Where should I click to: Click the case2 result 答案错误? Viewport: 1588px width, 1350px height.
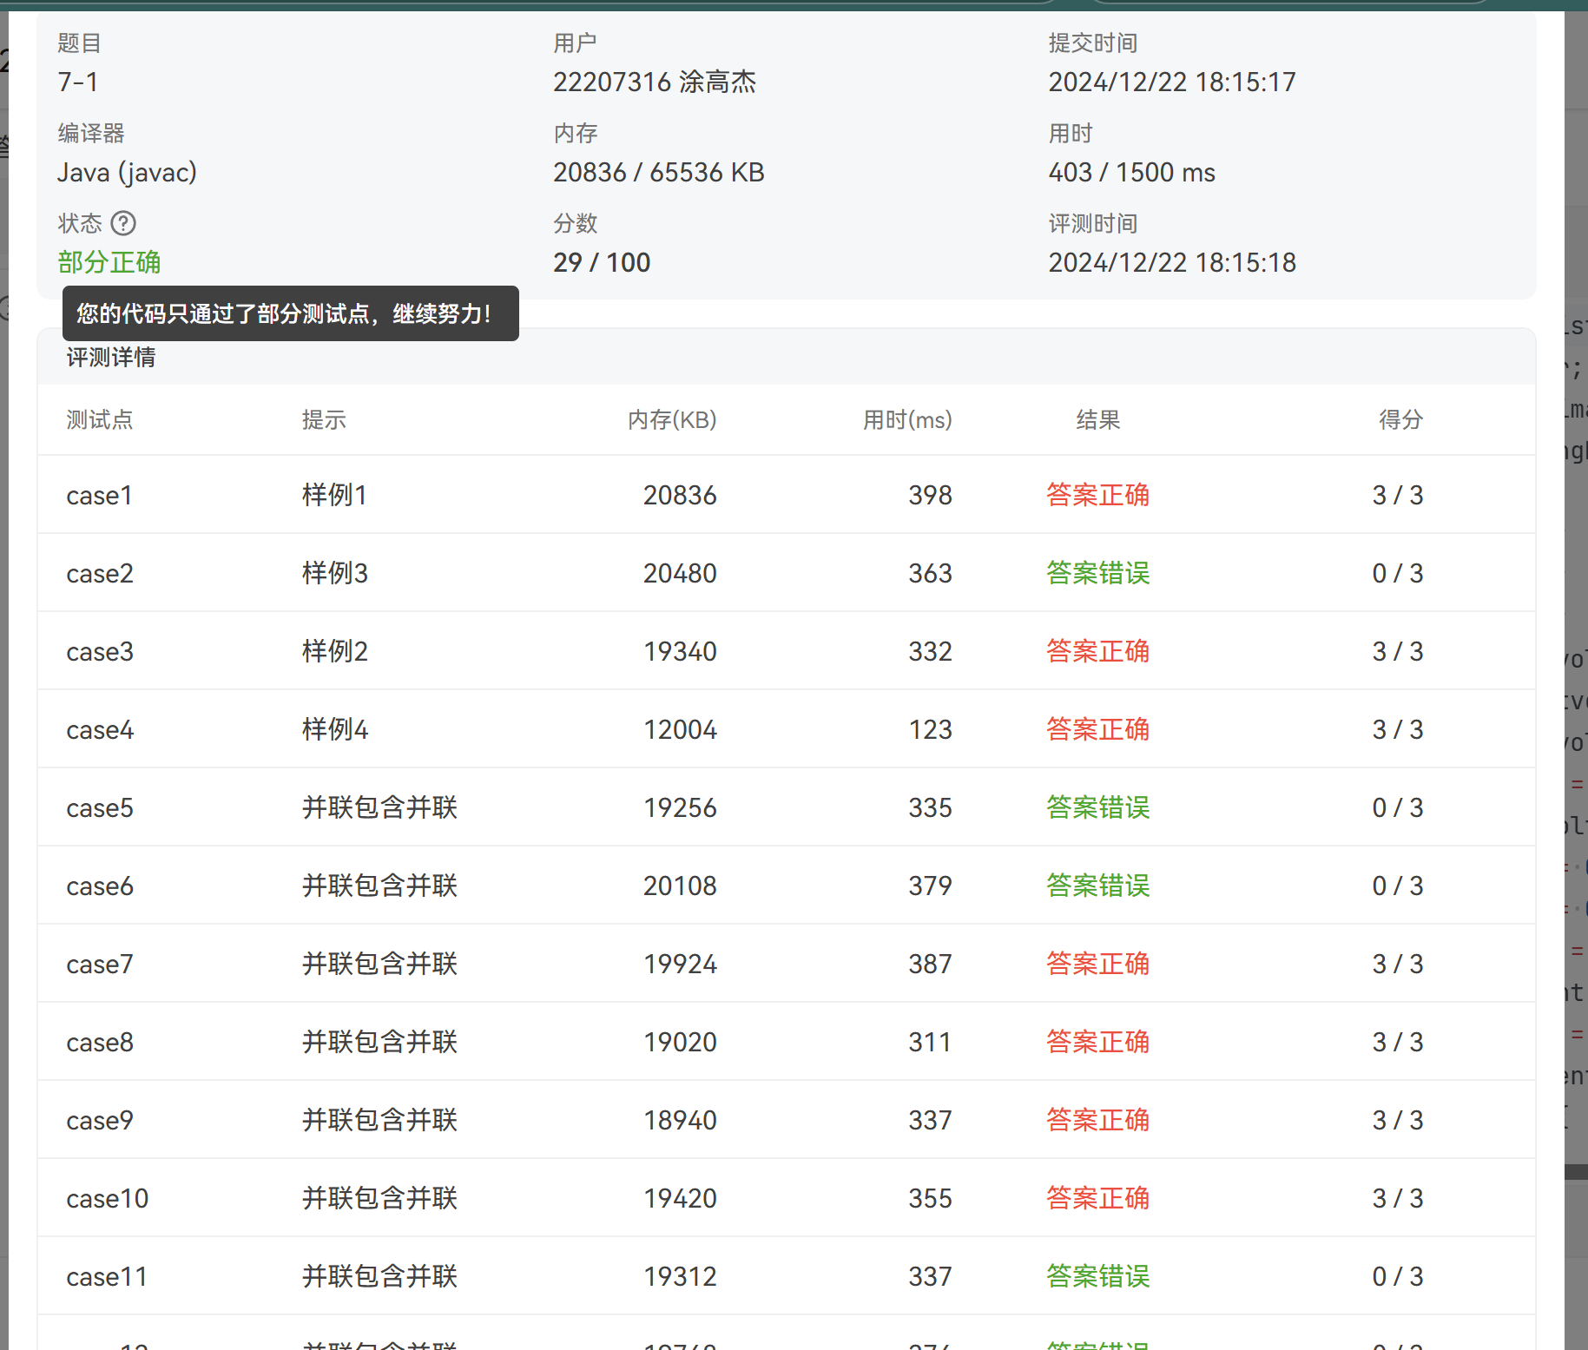(x=1098, y=573)
